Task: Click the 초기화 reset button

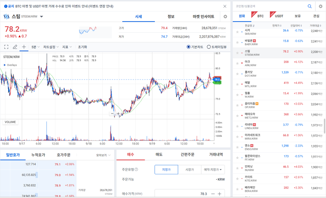Action: point(83,47)
